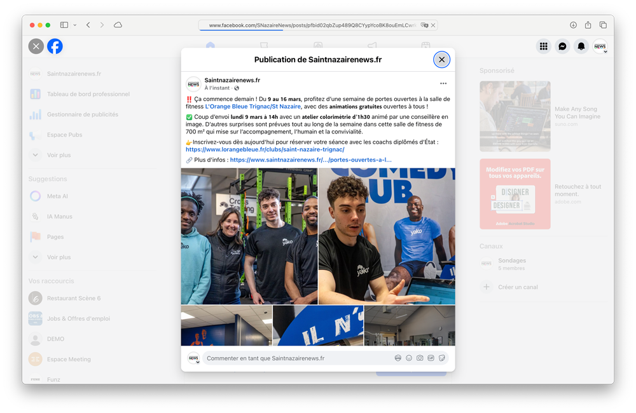Screen dimensions: 636x413
Task: Insert an emoji in the comment
Action: click(x=409, y=358)
